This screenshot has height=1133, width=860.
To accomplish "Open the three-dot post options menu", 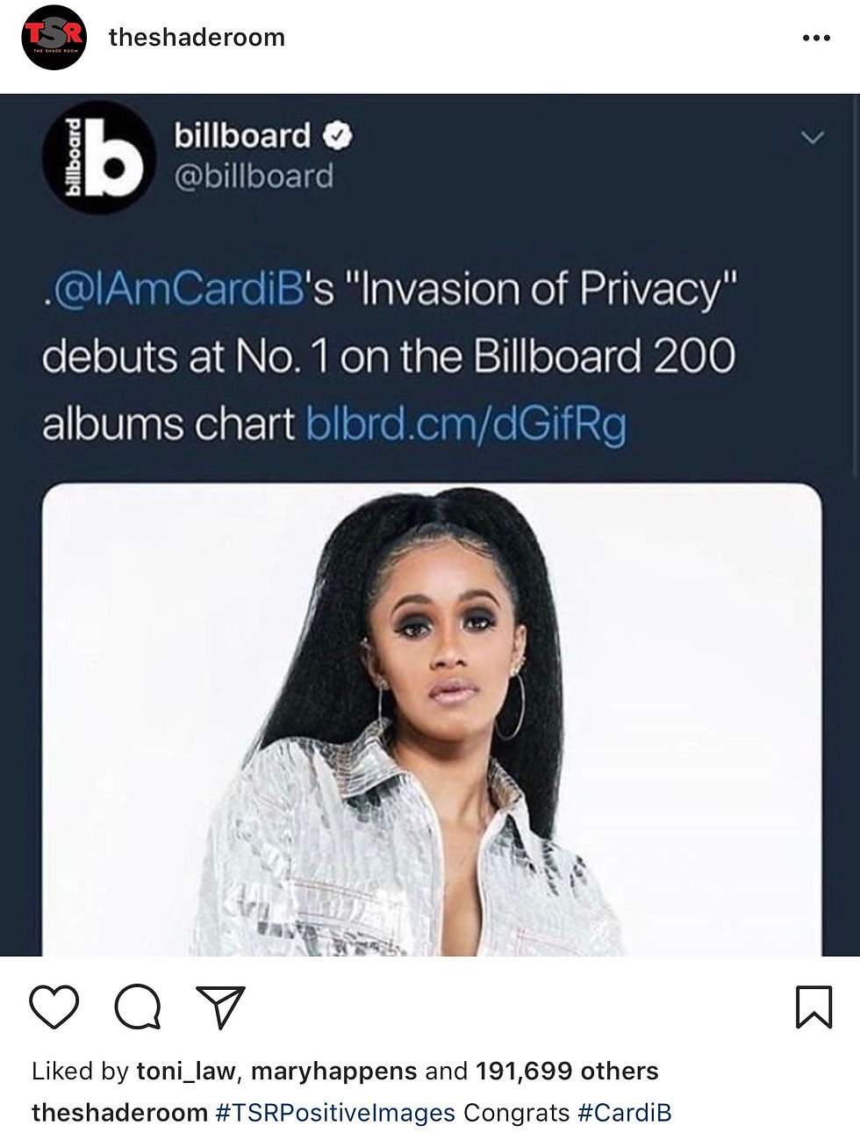I will click(x=816, y=38).
